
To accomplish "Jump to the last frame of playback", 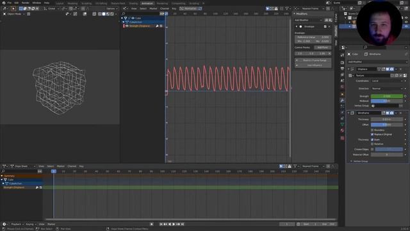I will pos(183,224).
